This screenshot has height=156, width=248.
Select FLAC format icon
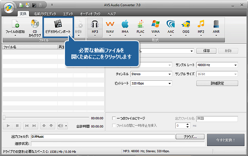click(141, 24)
